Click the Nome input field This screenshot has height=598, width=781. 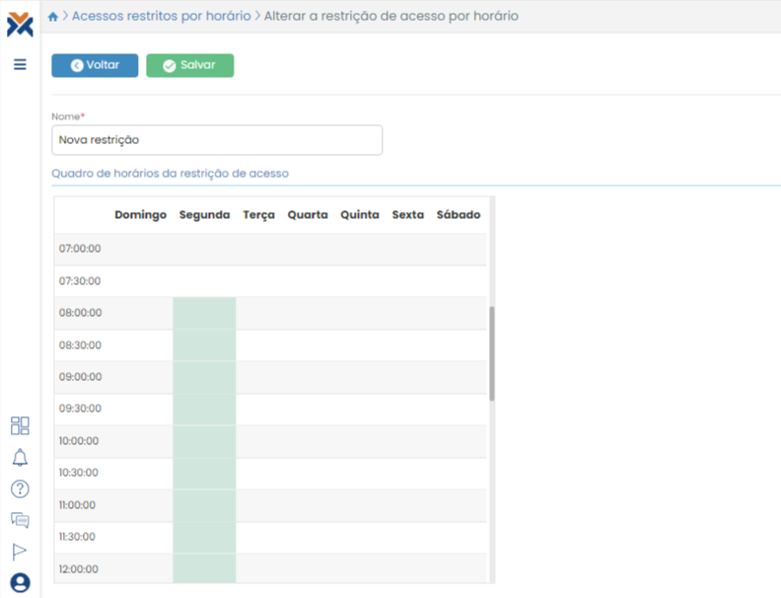point(216,140)
